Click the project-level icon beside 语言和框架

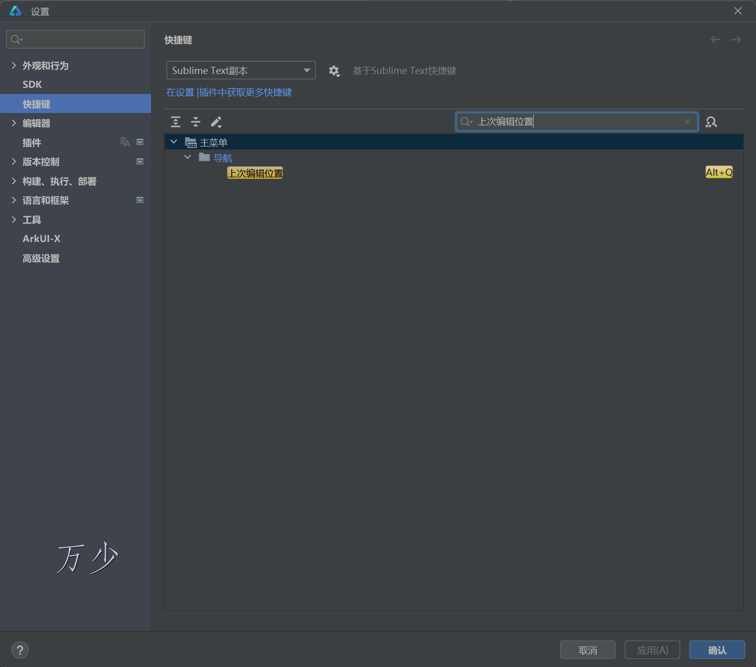pyautogui.click(x=140, y=200)
